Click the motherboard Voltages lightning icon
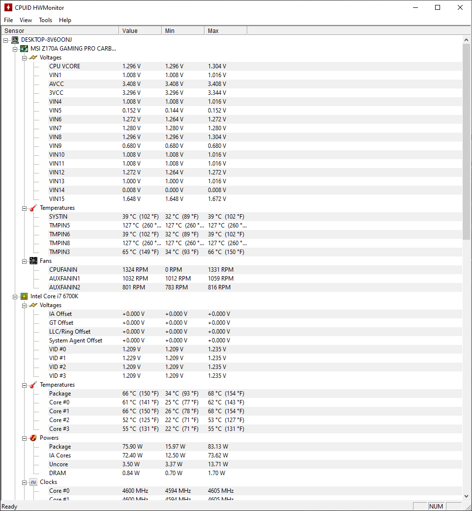This screenshot has height=511, width=472. [33, 57]
